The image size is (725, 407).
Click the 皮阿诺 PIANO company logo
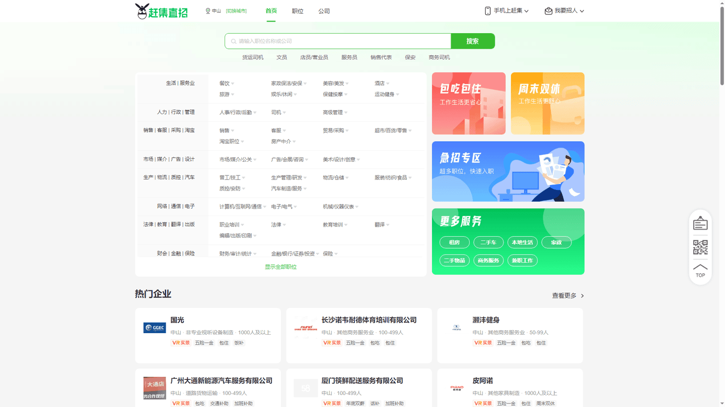[457, 388]
